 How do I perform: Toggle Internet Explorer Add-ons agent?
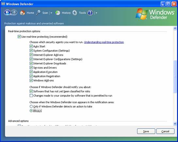(31, 55)
